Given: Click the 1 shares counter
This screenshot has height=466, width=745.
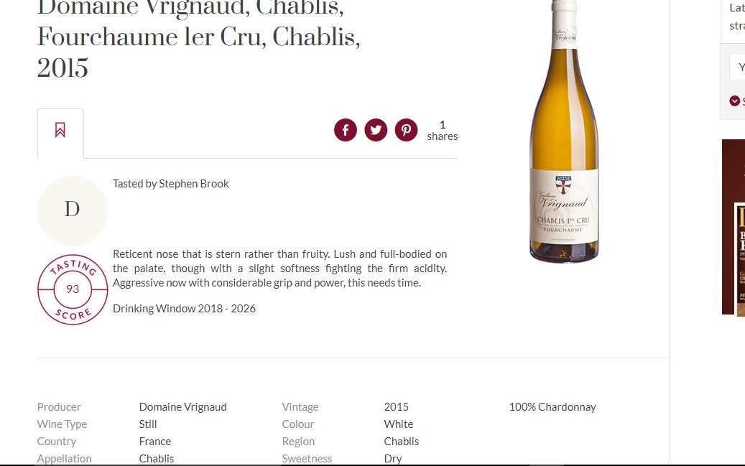Looking at the screenshot, I should 443,131.
